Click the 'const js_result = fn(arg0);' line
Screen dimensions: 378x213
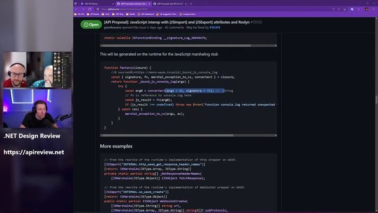click(x=148, y=100)
